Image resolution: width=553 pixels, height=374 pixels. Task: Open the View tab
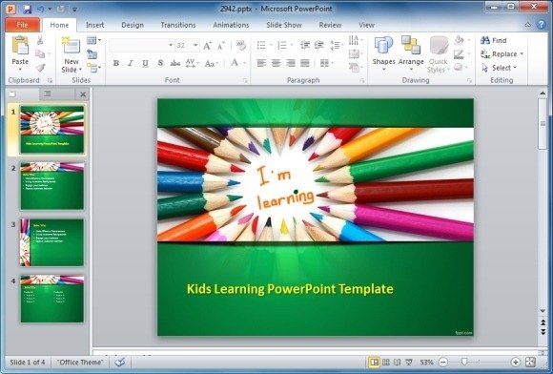(366, 25)
